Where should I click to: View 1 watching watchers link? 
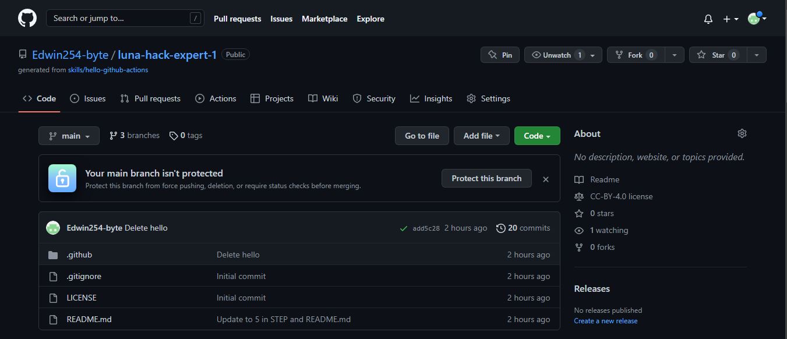[x=601, y=230]
